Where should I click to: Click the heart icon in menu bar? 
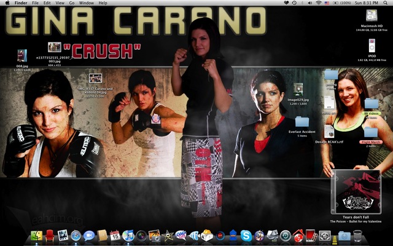tap(286, 2)
